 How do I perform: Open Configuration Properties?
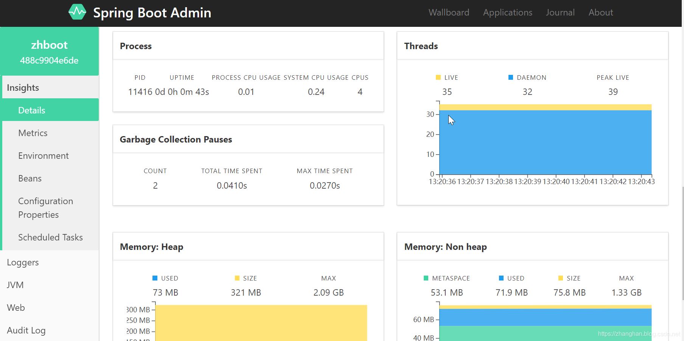click(x=45, y=208)
